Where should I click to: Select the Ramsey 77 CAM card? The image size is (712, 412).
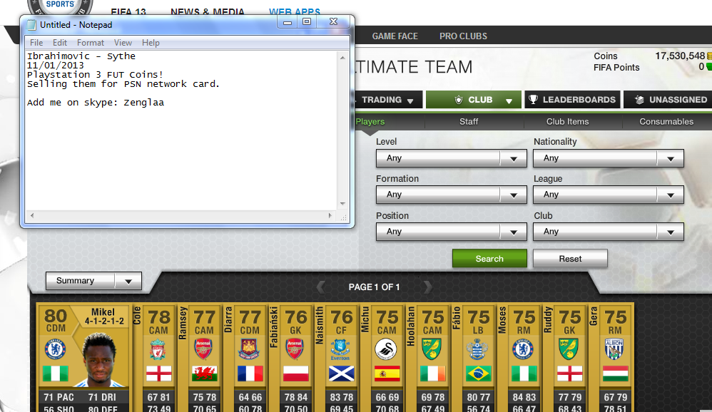pos(199,359)
